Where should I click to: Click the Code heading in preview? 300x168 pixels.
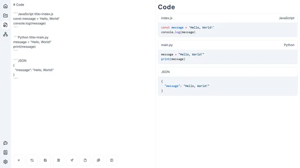tap(166, 7)
